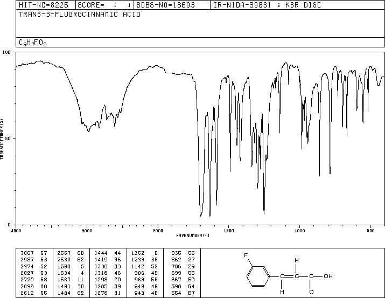Screen dimensions: 385x298
Task: Select peak 2530 in the peak table
Action: pyautogui.click(x=64, y=259)
